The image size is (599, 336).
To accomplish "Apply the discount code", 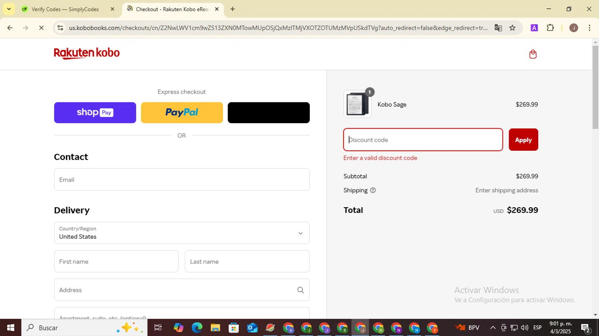I will click(523, 140).
